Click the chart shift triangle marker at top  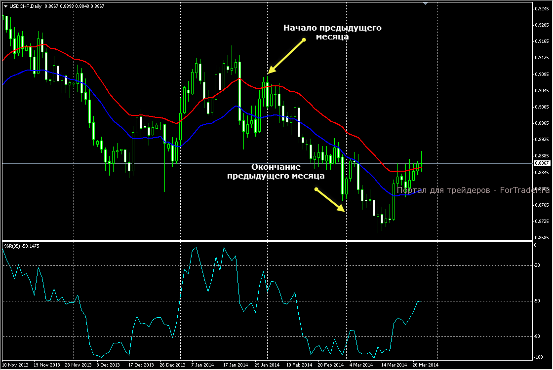coord(425,3)
